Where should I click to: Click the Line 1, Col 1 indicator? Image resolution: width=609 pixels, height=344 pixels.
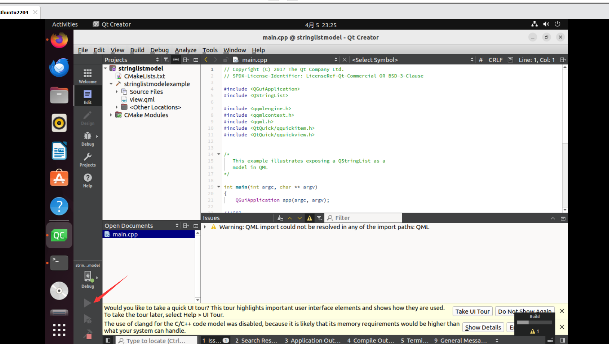[536, 60]
